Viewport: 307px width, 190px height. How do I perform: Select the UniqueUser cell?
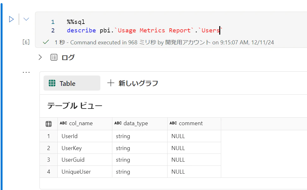coord(85,172)
